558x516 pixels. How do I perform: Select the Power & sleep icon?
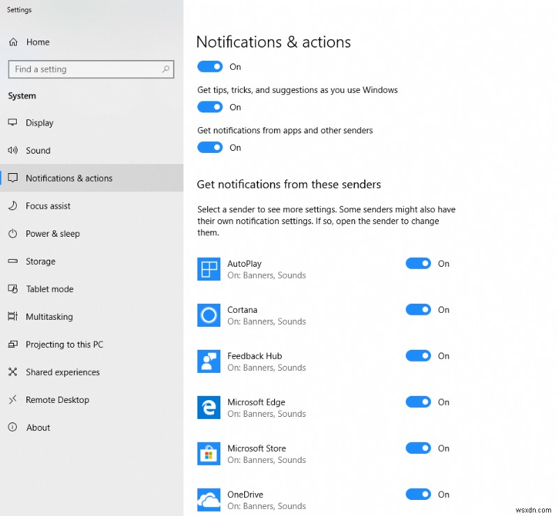click(13, 234)
